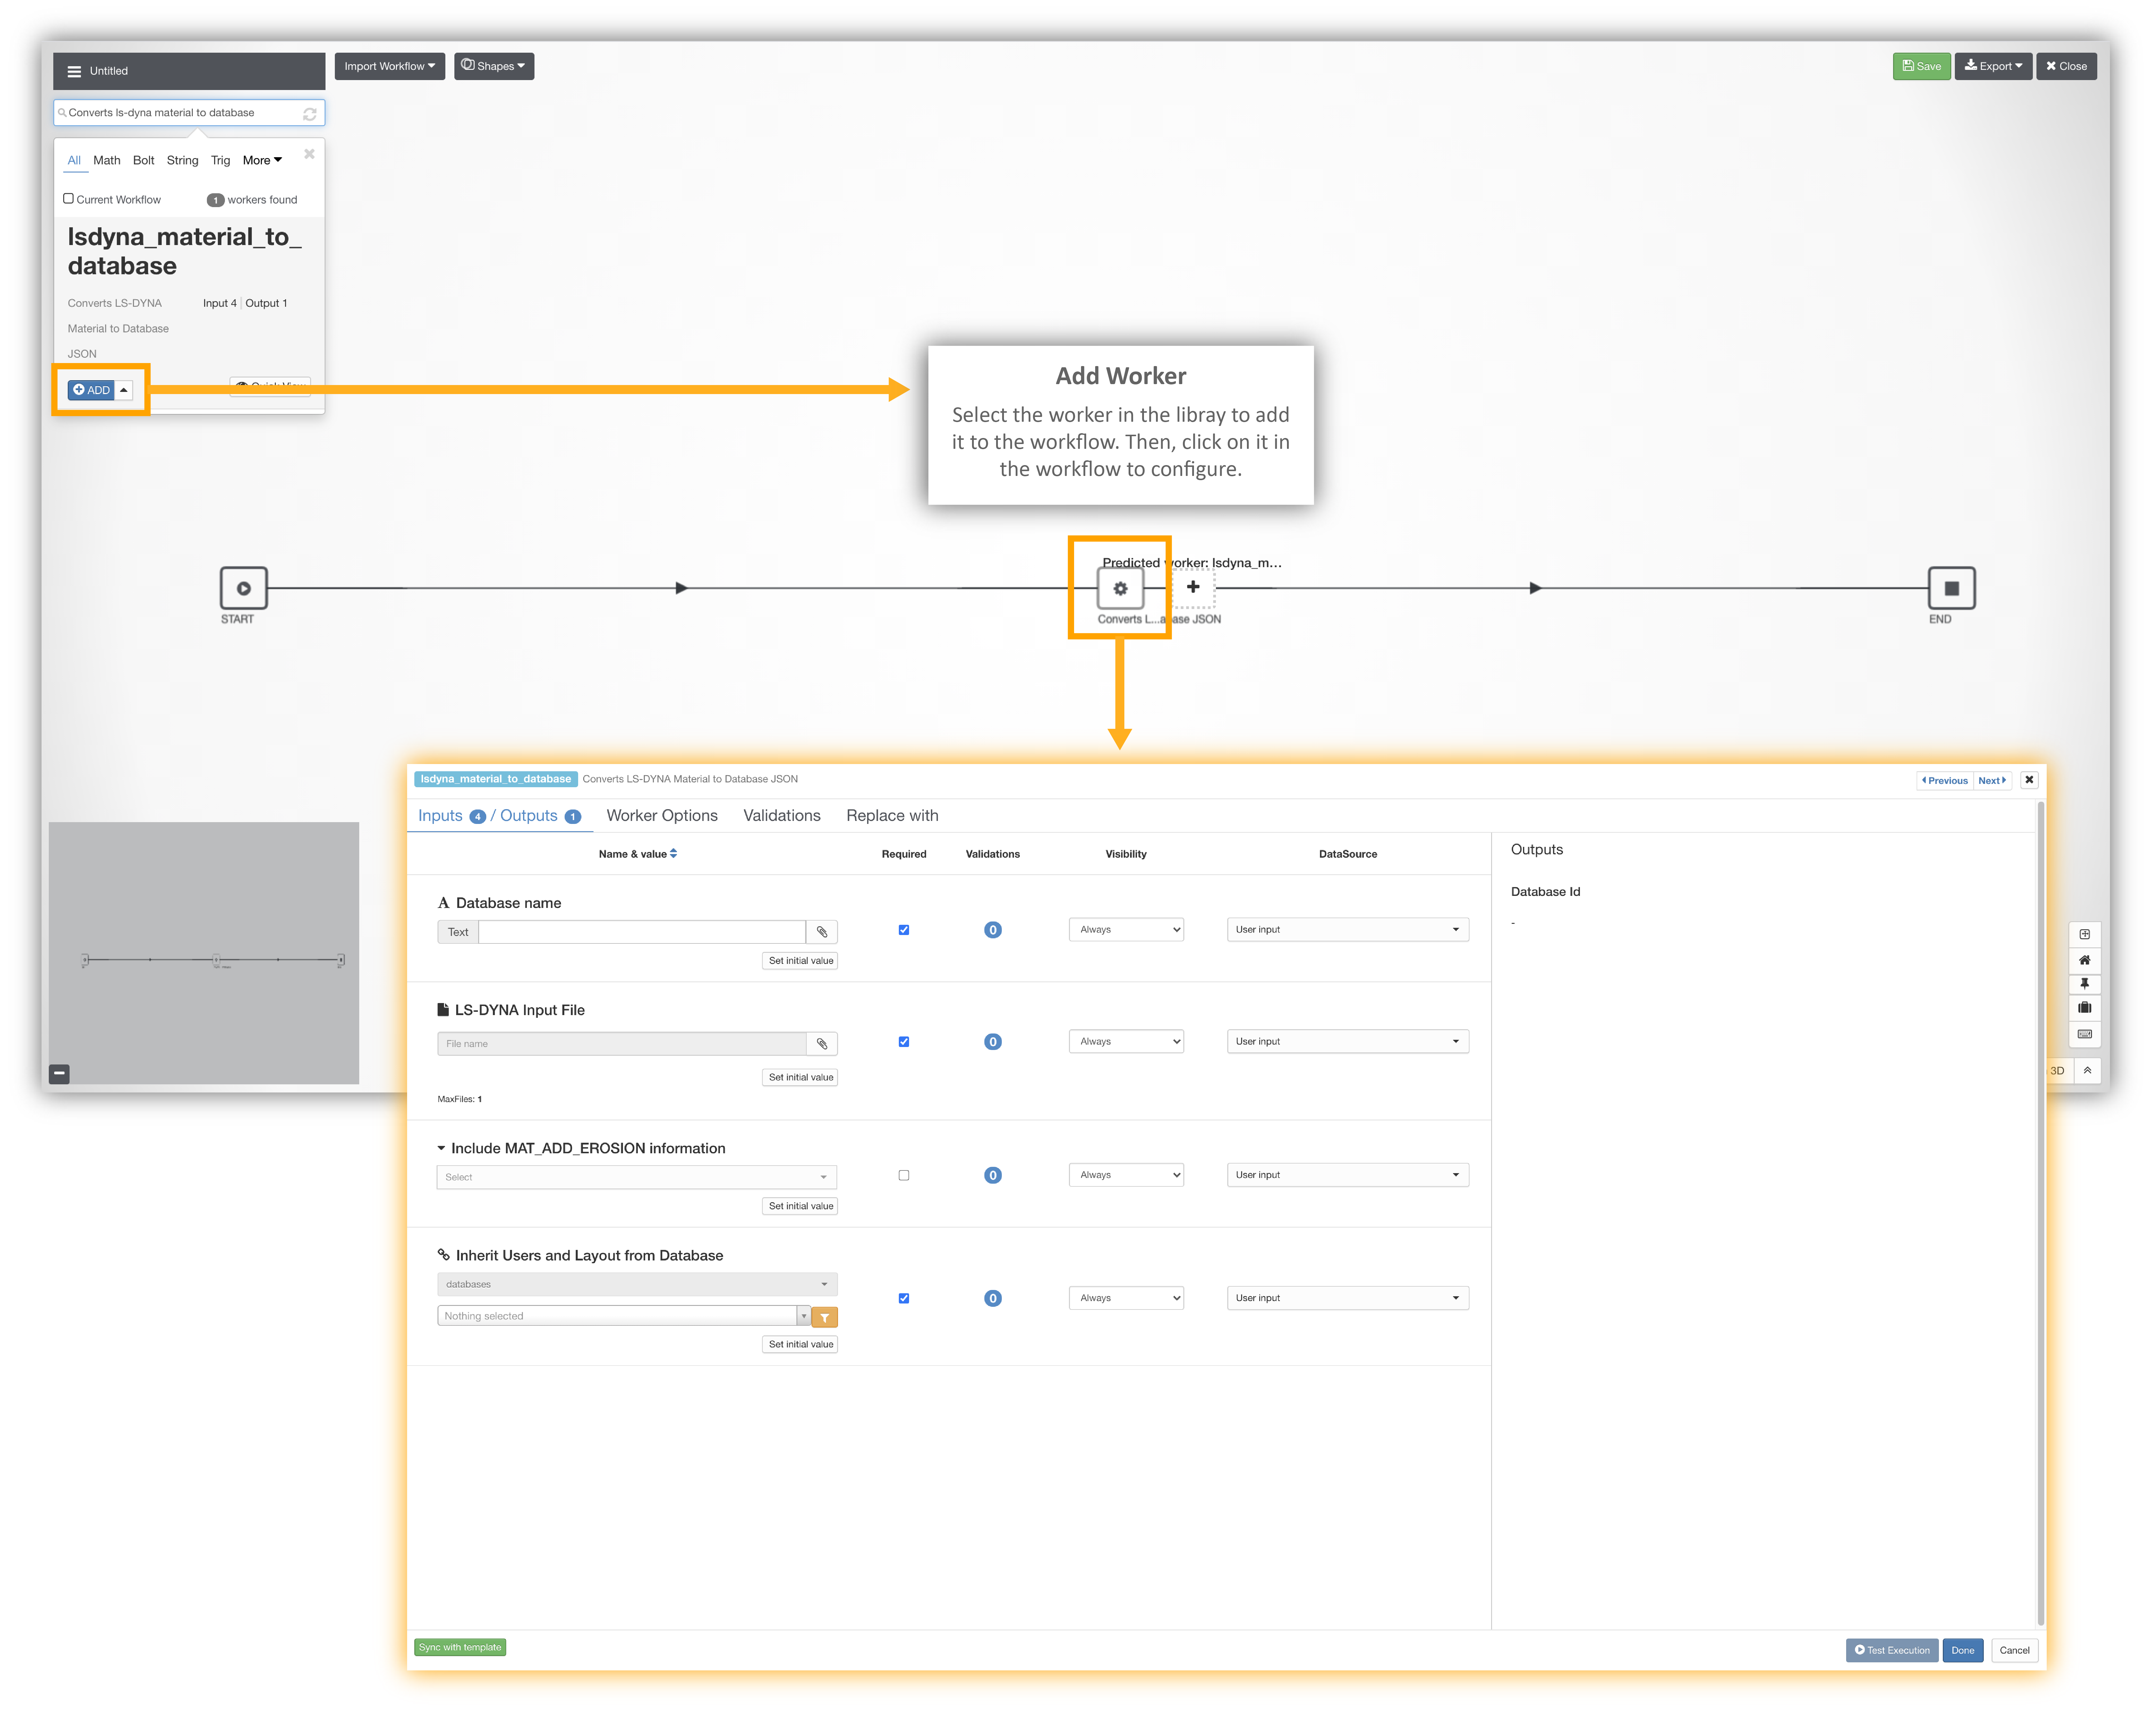2156x1712 pixels.
Task: Open validations badge for Database name
Action: [993, 930]
